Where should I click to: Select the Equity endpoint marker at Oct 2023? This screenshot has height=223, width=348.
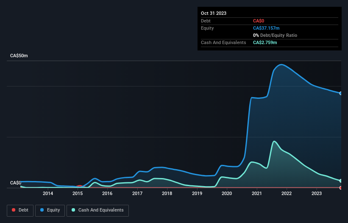(341, 93)
